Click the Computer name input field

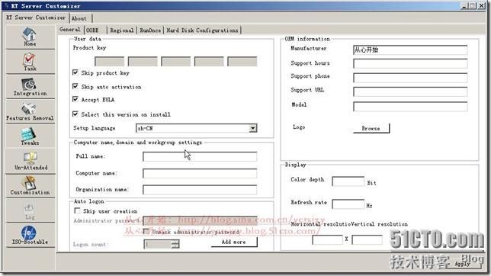point(200,173)
